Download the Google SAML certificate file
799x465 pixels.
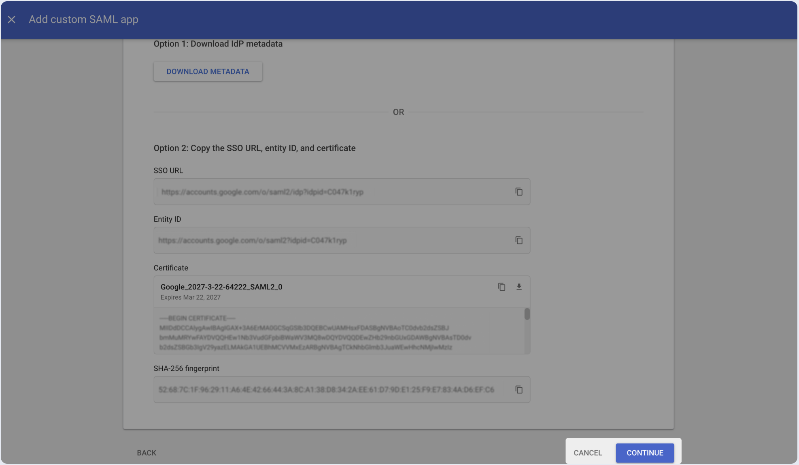[x=518, y=287]
